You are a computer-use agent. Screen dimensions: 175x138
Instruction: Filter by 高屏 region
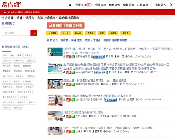click(102, 33)
